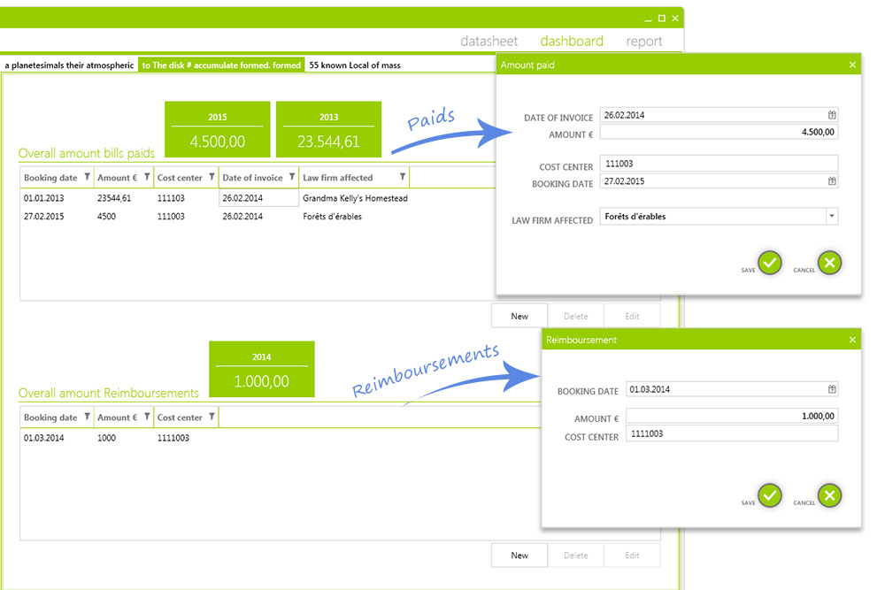Screen dimensions: 885x590
Task: Filter bills table by Date of invoice
Action: [x=292, y=177]
